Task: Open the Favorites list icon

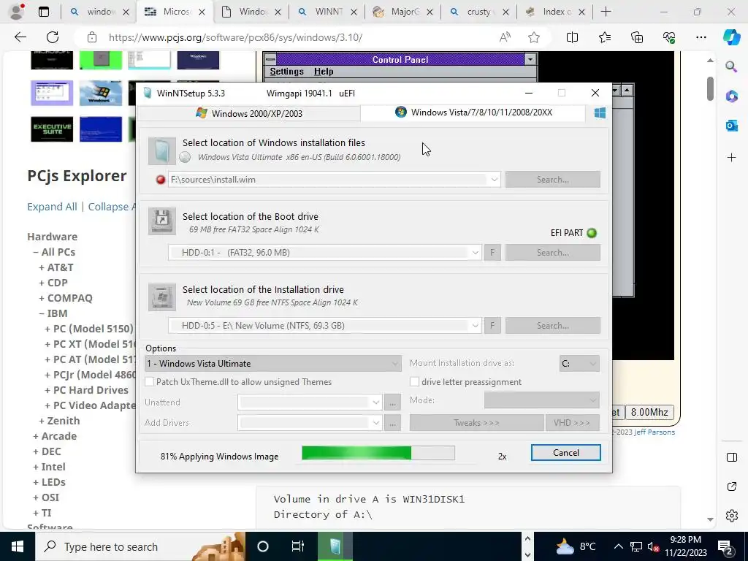Action: click(x=604, y=37)
